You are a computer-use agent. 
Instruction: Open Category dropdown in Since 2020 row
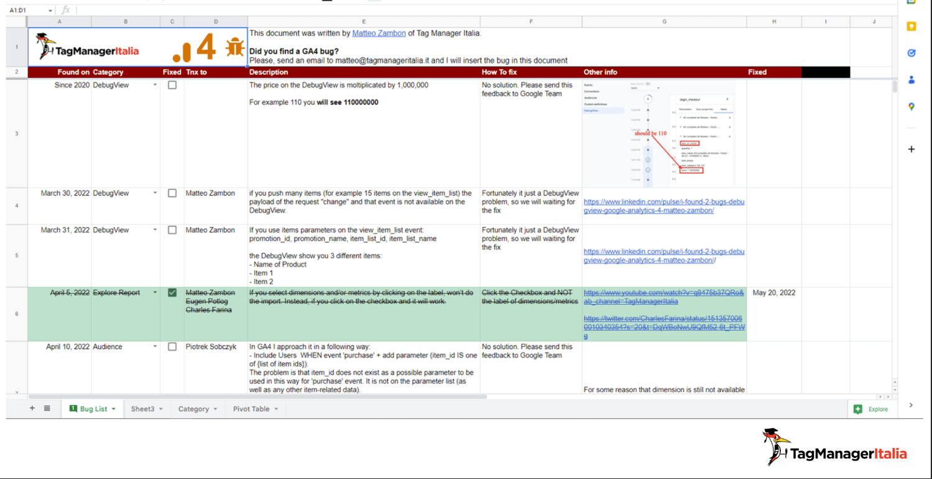[155, 85]
